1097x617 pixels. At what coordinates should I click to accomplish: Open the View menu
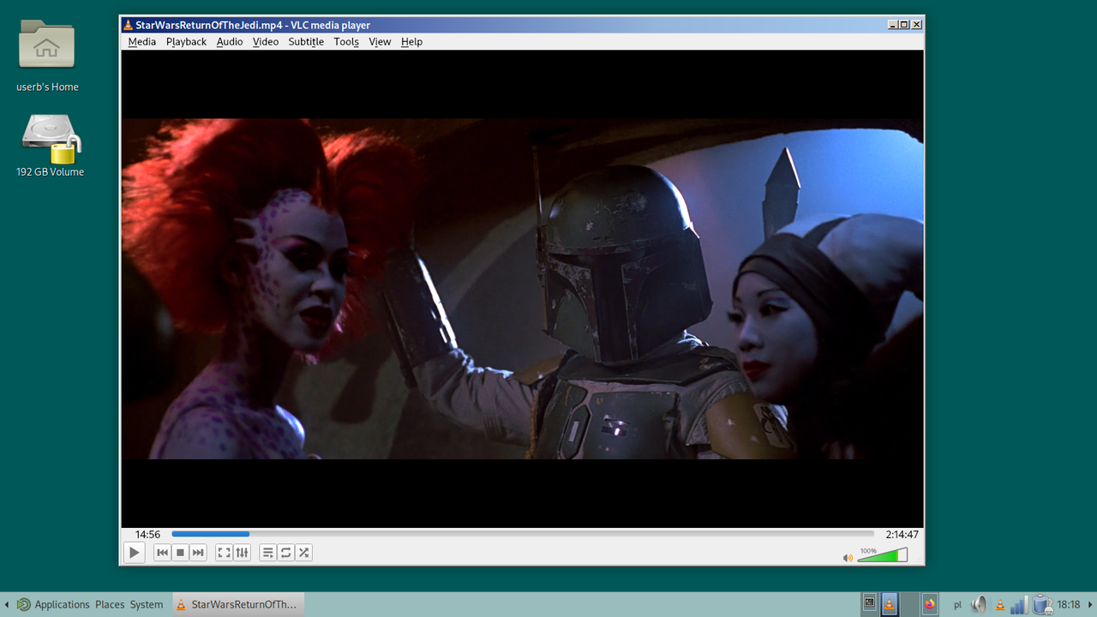[380, 41]
